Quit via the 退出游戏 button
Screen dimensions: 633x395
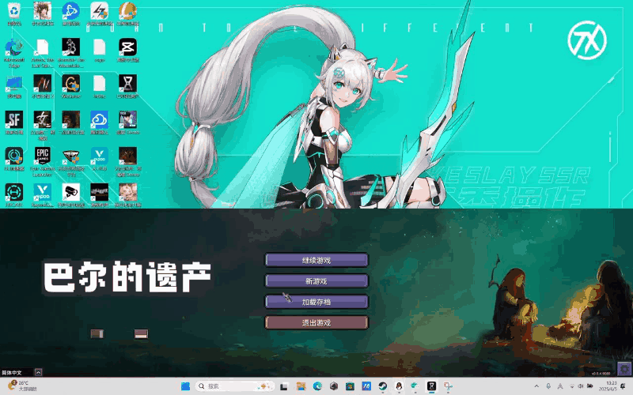[316, 322]
